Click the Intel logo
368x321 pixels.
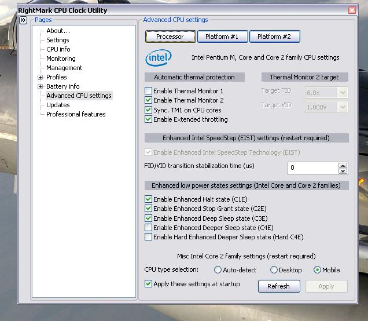(159, 57)
